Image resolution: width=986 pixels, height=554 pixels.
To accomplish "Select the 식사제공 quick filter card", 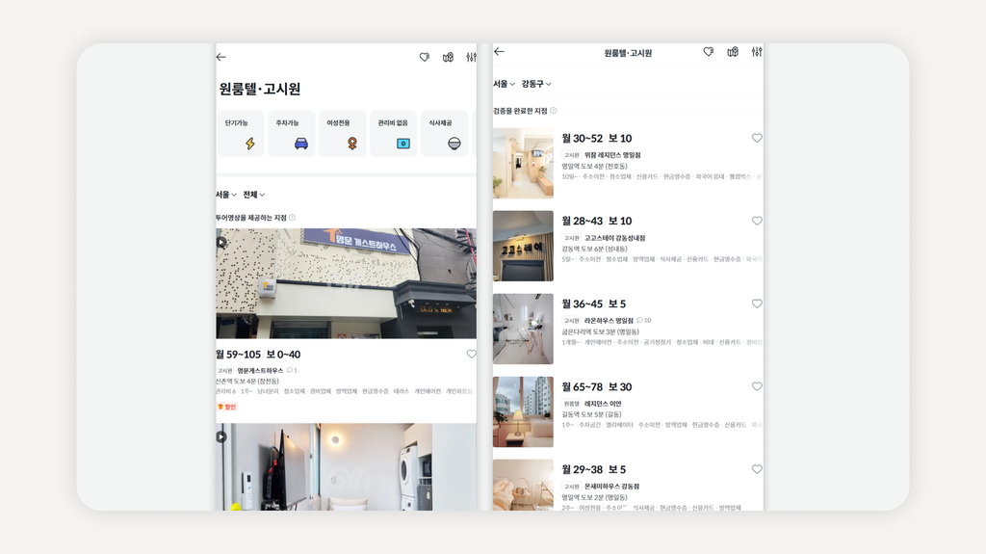I will click(x=445, y=134).
